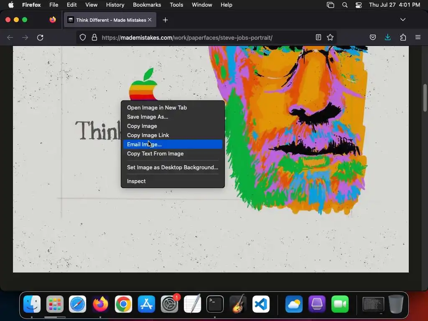
Task: Bookmark this page with the star icon
Action: (x=330, y=37)
